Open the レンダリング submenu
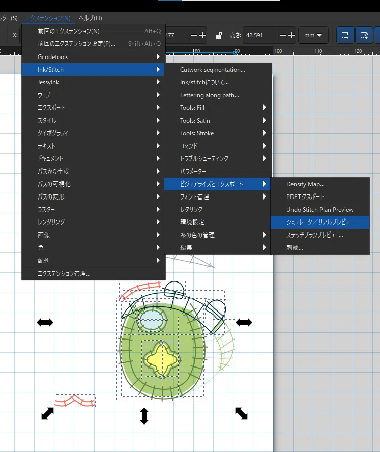 pyautogui.click(x=93, y=222)
